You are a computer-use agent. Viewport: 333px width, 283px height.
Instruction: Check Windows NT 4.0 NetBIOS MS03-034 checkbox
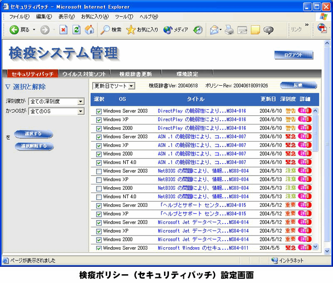coord(99,197)
